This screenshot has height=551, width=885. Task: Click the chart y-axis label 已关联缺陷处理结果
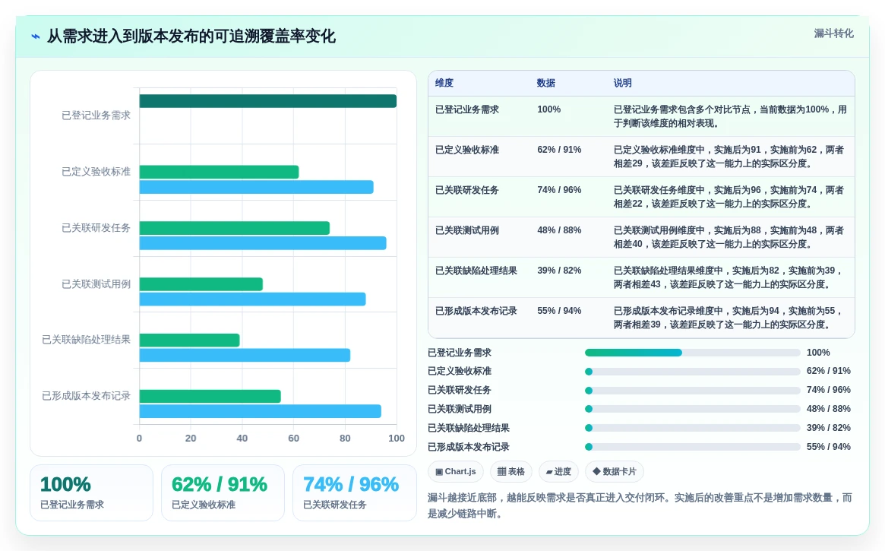[87, 340]
